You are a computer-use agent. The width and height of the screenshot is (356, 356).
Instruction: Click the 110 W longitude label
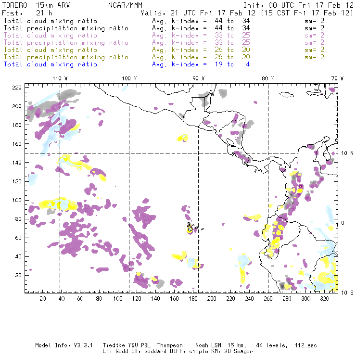60,78
